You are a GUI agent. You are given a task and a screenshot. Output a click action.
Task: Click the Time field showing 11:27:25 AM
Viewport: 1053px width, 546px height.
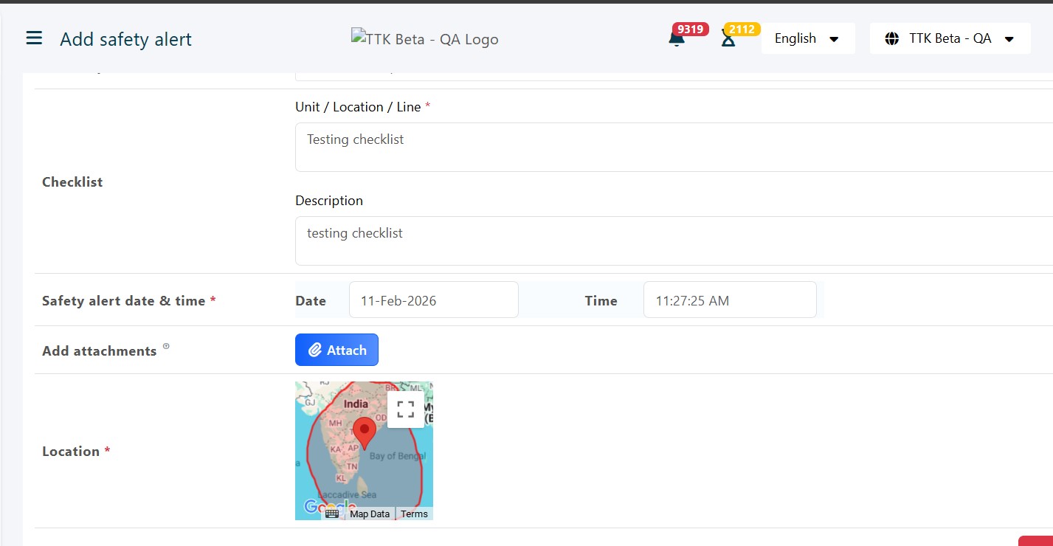point(729,300)
